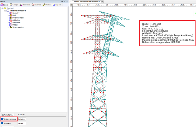Select the Deformed mesh layer icon
196x127 pixels.
coord(10,18)
